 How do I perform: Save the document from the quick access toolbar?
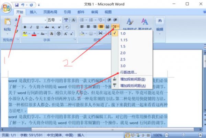[x=17, y=5]
